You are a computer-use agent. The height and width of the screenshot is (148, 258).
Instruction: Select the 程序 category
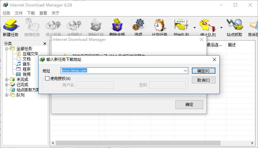(x=26, y=69)
